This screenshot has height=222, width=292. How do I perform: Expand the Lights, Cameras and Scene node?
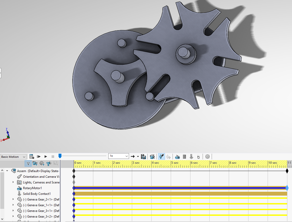13,182
